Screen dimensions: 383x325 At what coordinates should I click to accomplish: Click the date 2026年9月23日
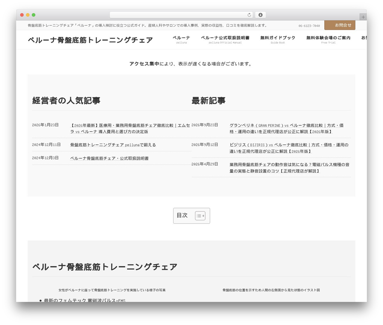click(x=205, y=125)
